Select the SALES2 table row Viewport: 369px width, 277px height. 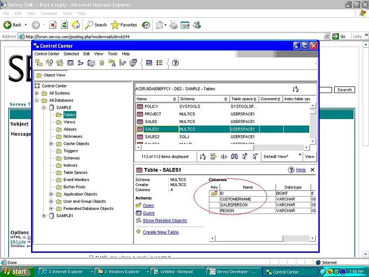(222, 137)
